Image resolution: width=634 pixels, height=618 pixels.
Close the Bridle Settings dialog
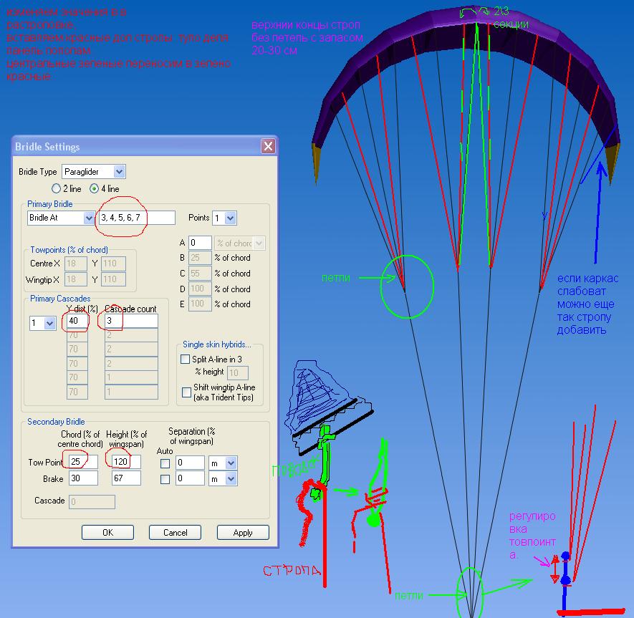[x=268, y=147]
